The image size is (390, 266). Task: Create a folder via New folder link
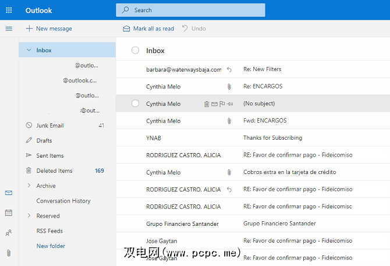(51, 246)
